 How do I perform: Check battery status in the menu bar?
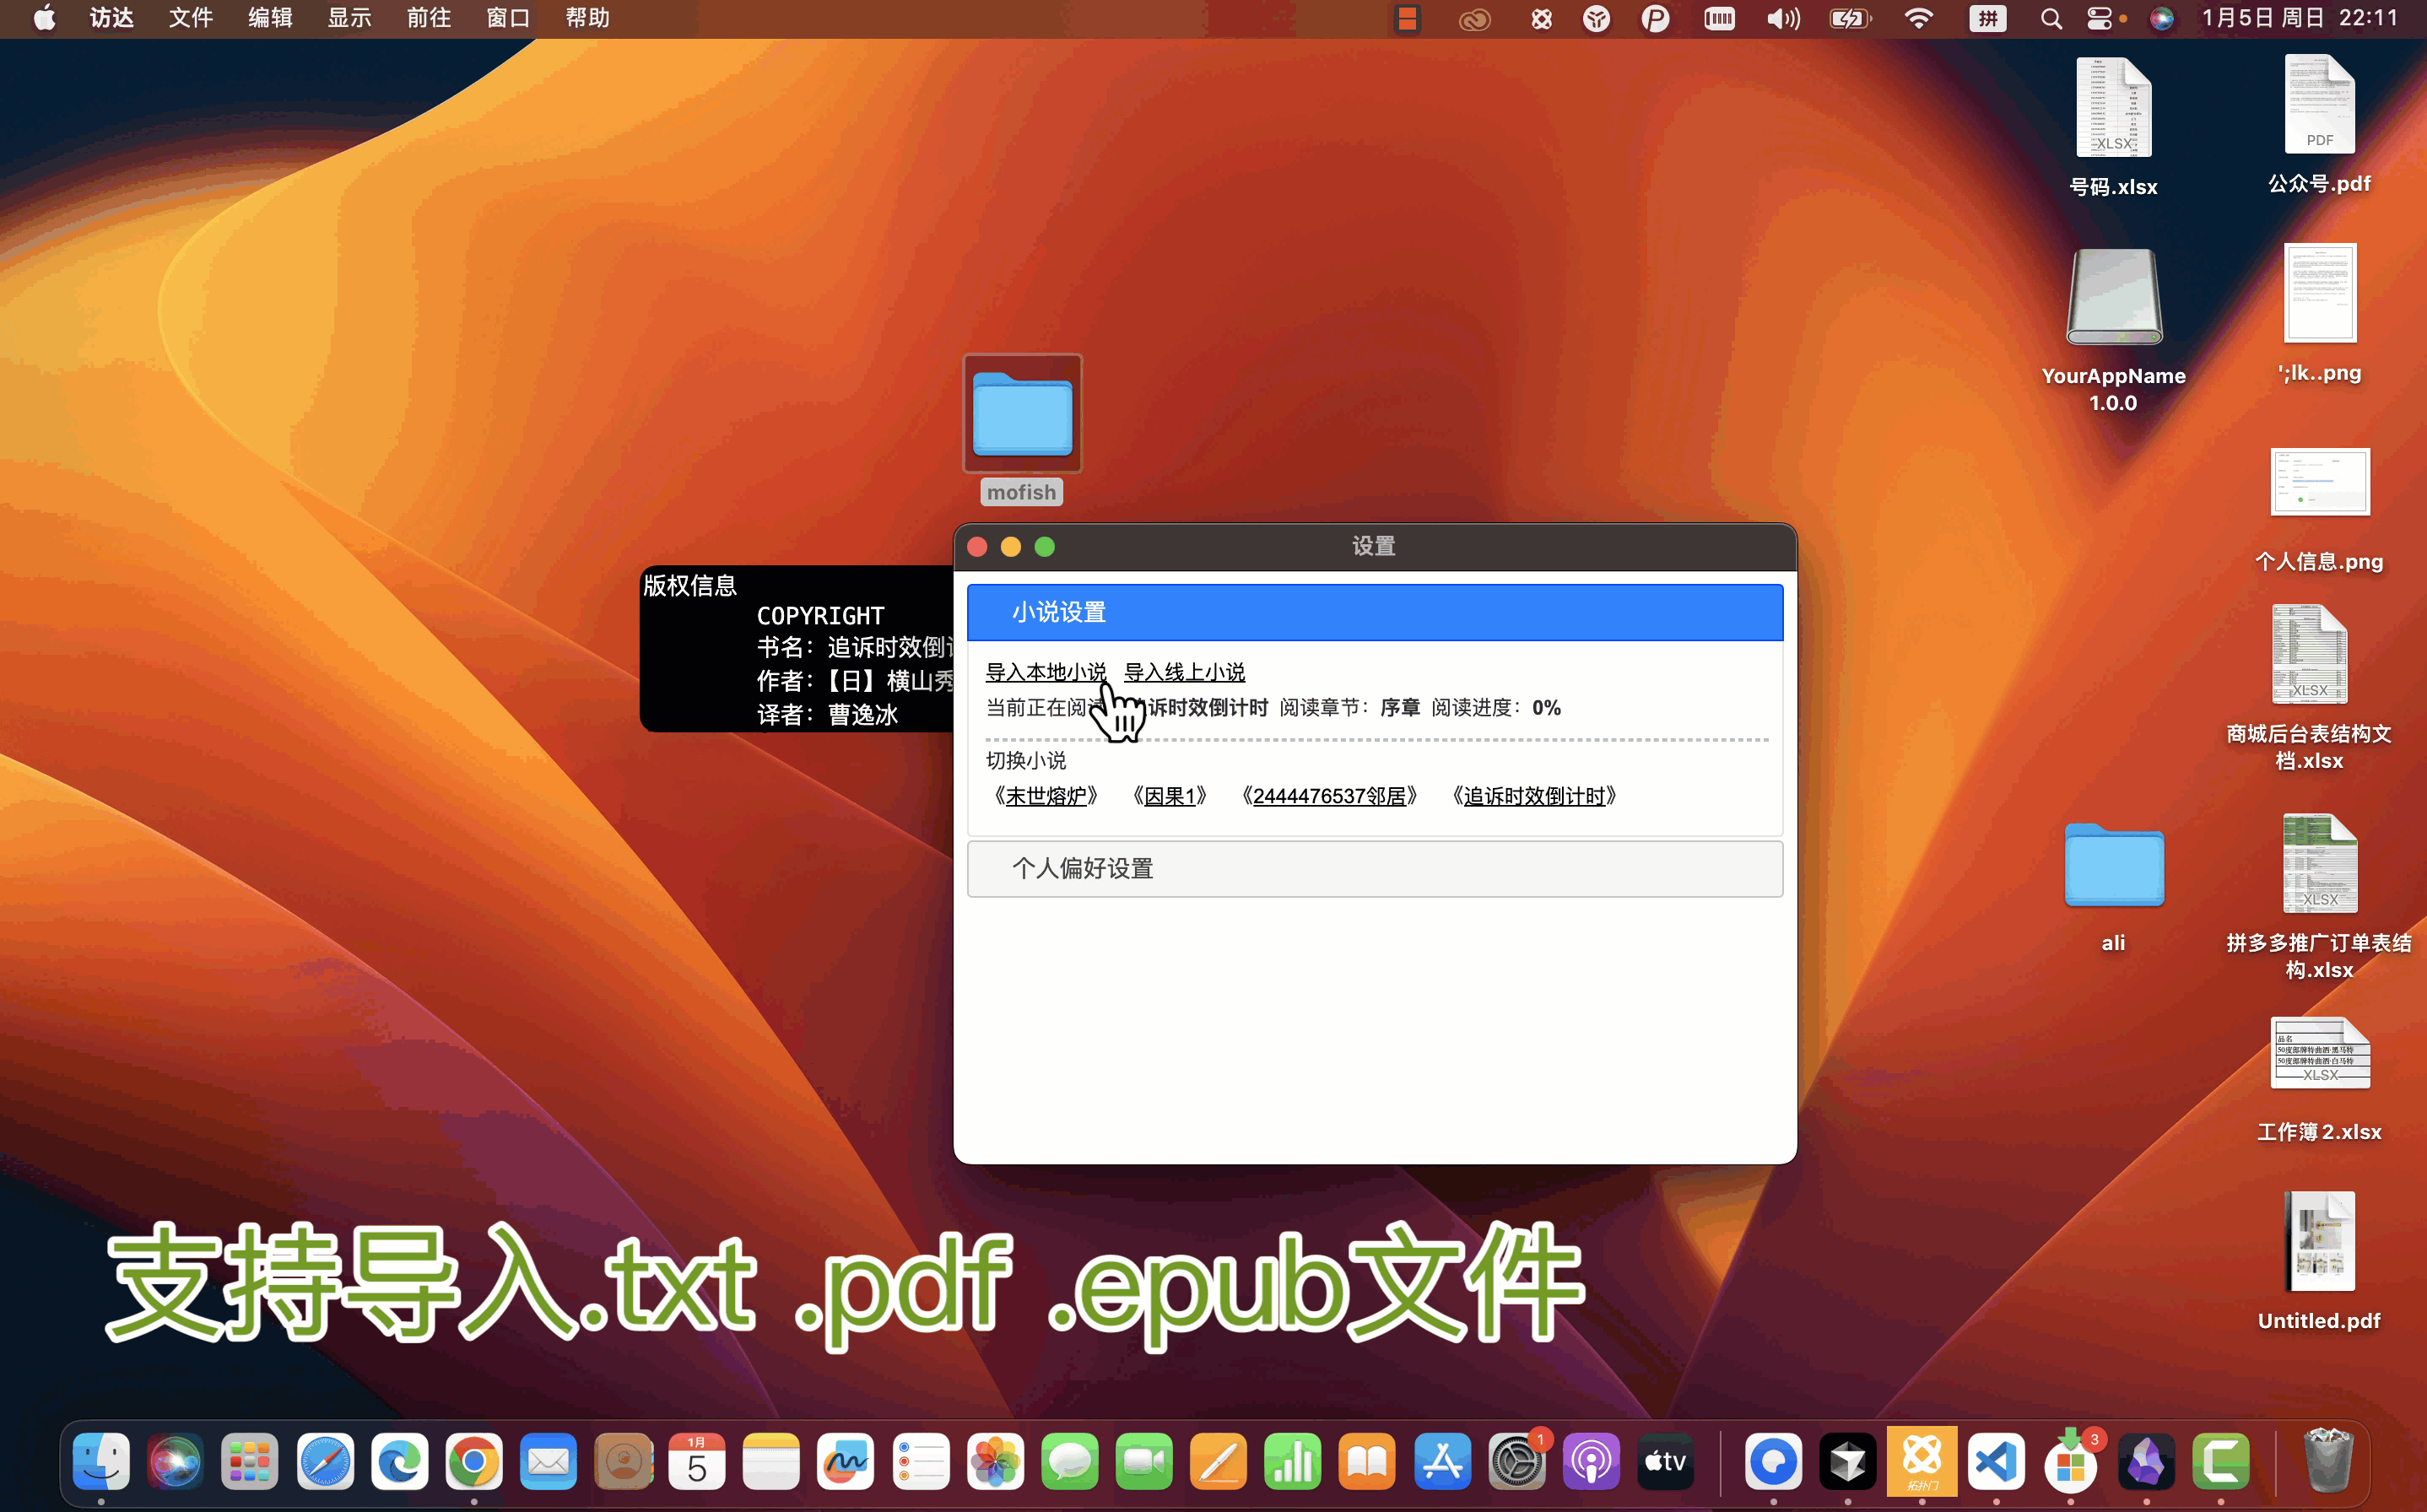pos(1849,18)
